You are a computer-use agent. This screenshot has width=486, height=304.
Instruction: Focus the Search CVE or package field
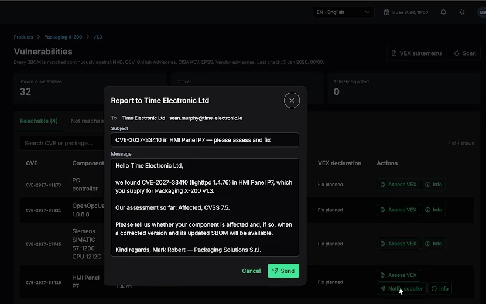(62, 143)
